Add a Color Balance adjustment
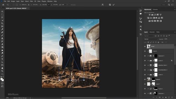This screenshot has height=99, width=176. 151,18
